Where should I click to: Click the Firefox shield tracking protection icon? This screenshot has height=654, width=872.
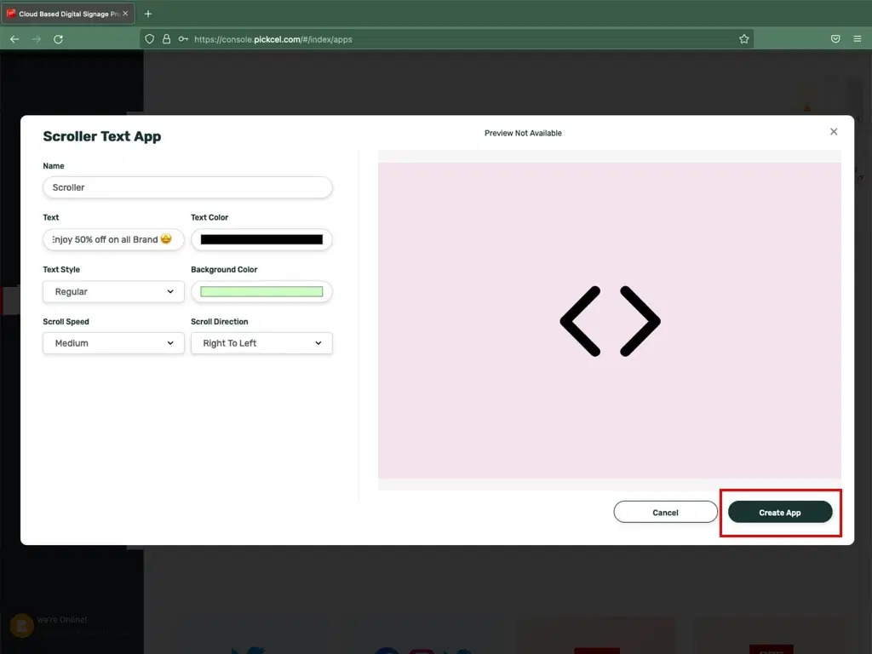point(149,38)
